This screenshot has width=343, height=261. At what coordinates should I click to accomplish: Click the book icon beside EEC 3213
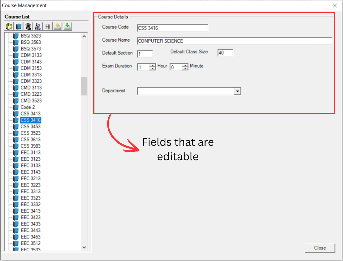click(x=16, y=178)
